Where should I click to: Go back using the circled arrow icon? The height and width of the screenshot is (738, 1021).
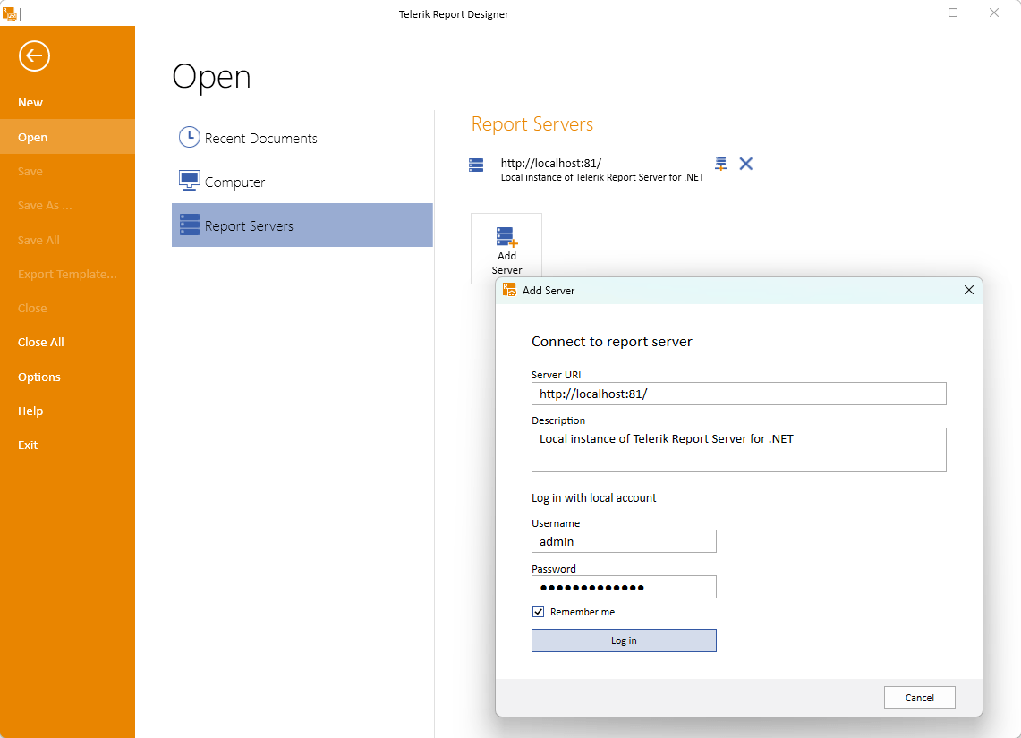tap(35, 56)
